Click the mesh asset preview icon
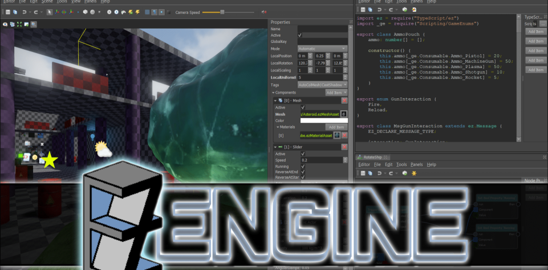 [x=344, y=114]
